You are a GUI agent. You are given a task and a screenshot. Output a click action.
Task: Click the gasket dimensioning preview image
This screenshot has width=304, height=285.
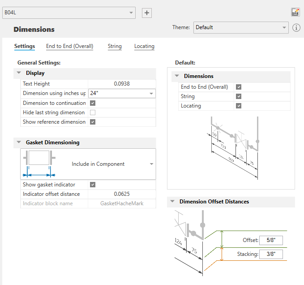point(39,164)
